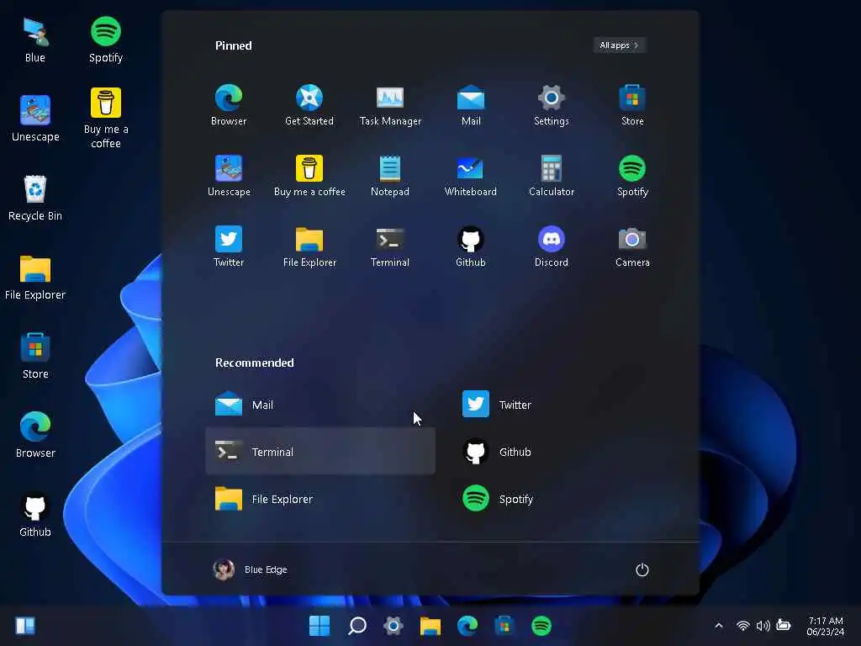Viewport: 861px width, 646px height.
Task: Open Store in the Pinned section
Action: tap(632, 105)
